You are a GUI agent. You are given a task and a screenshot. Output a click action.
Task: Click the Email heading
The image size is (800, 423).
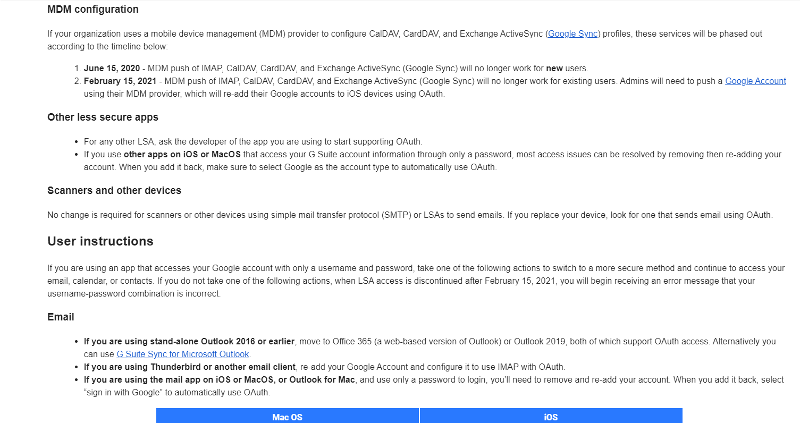(61, 317)
